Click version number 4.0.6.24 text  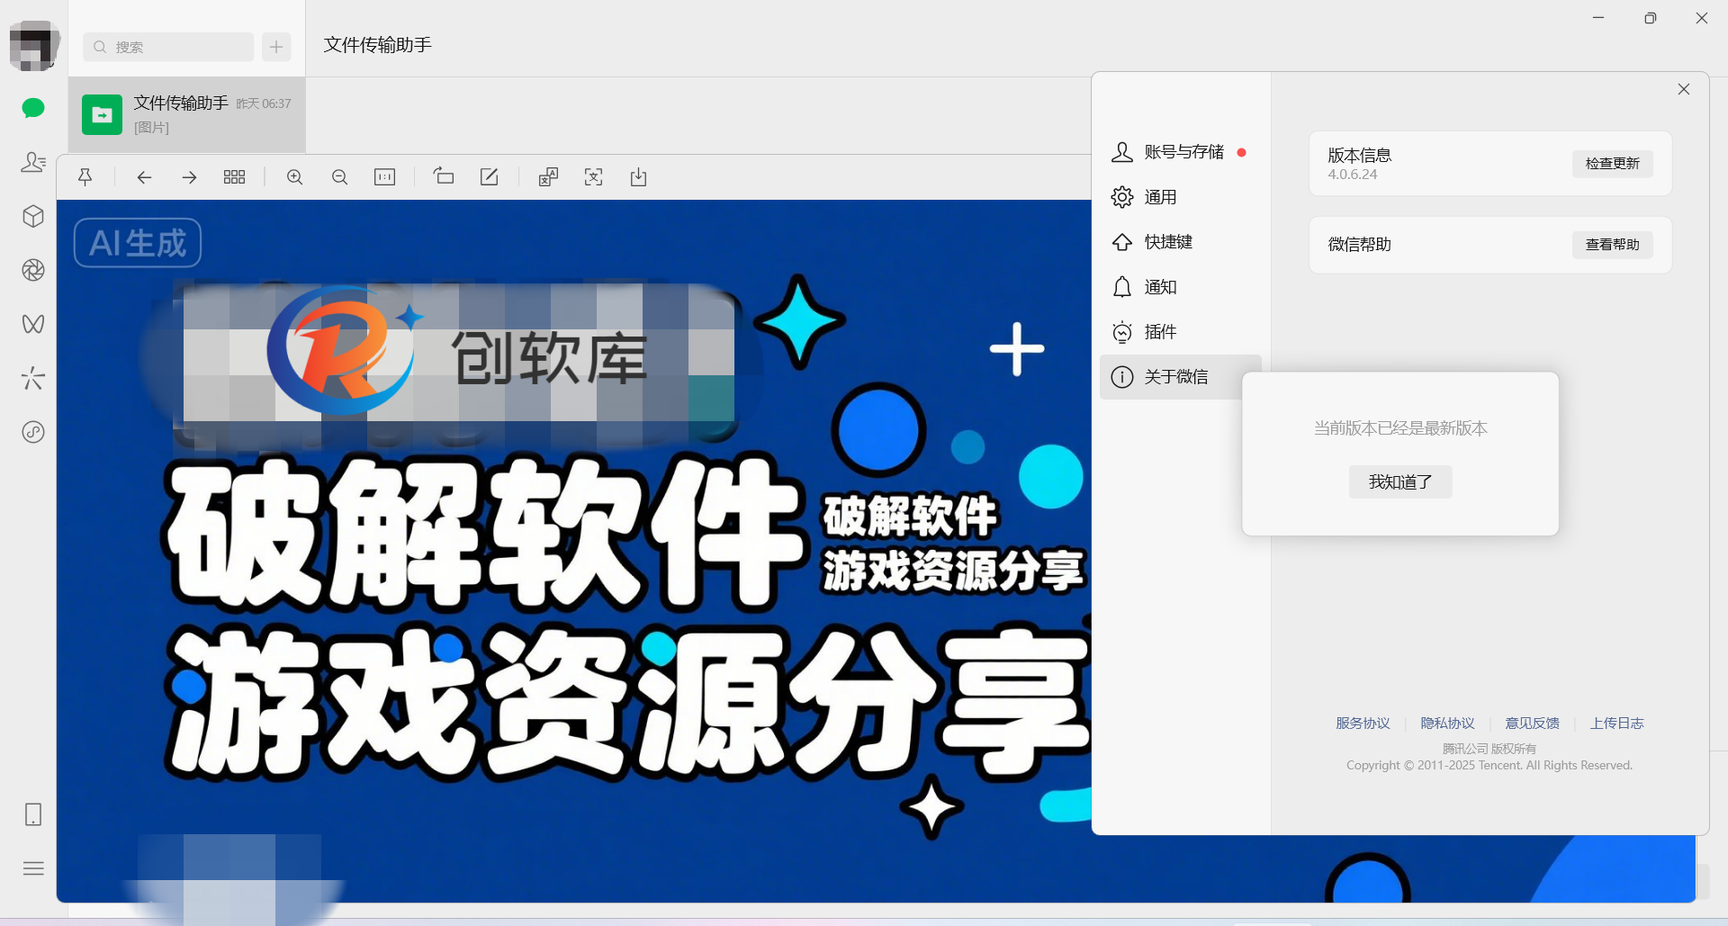(1352, 175)
